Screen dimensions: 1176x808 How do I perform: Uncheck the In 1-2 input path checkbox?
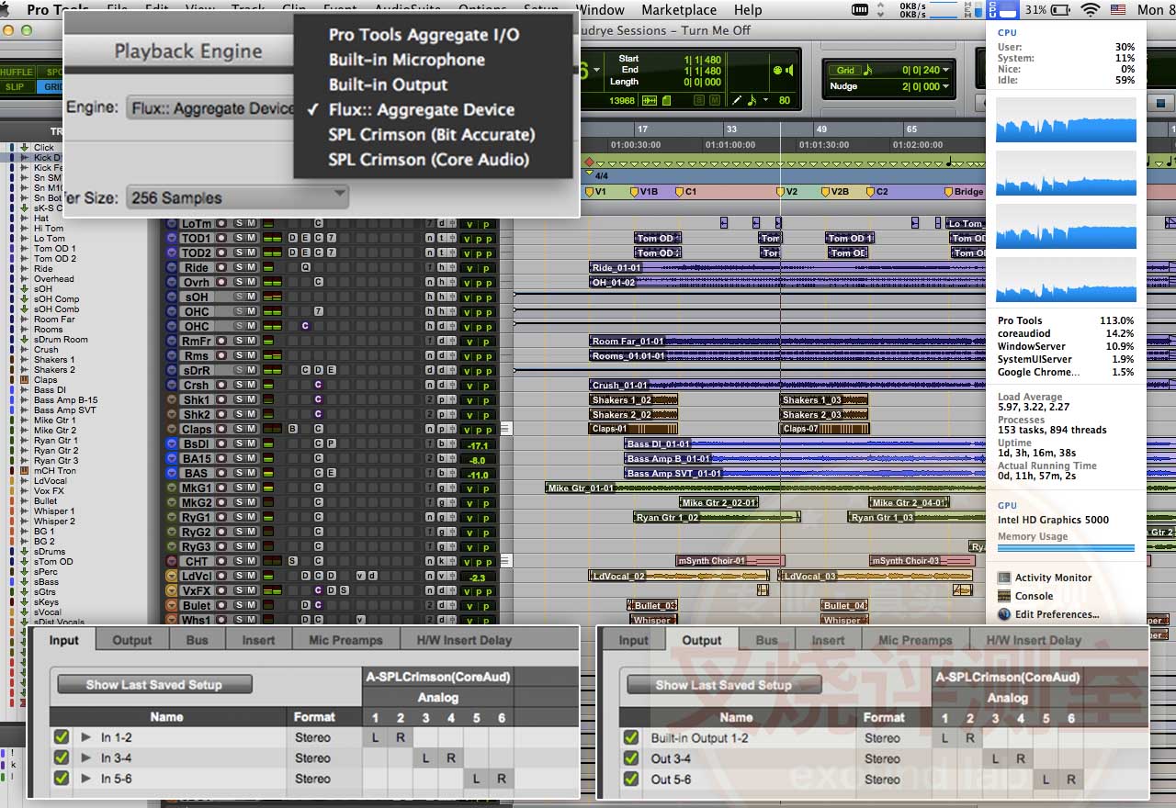[62, 737]
